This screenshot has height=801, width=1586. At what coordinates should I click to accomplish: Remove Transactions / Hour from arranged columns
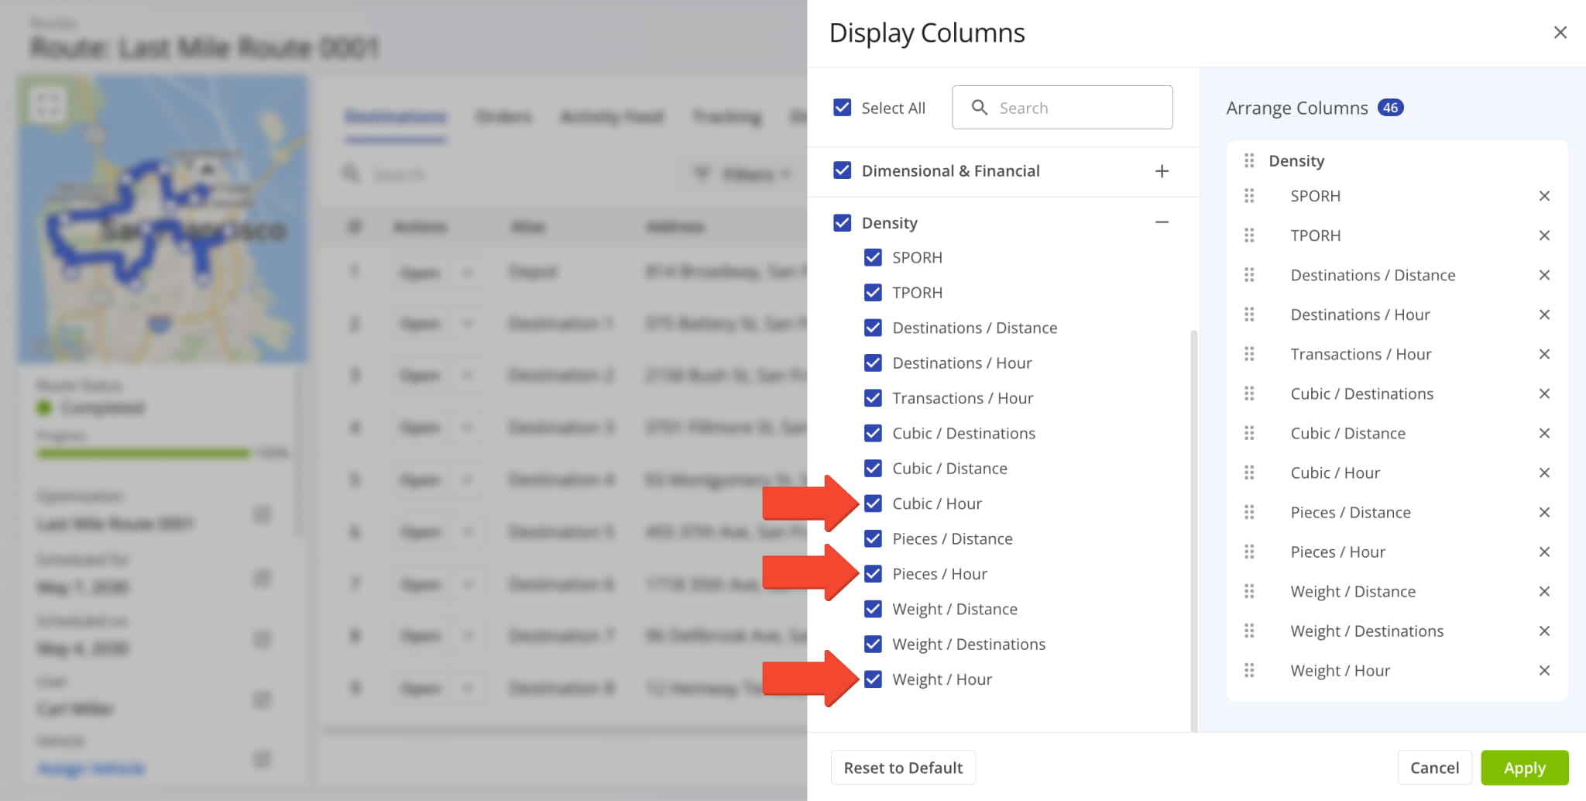[x=1544, y=354]
